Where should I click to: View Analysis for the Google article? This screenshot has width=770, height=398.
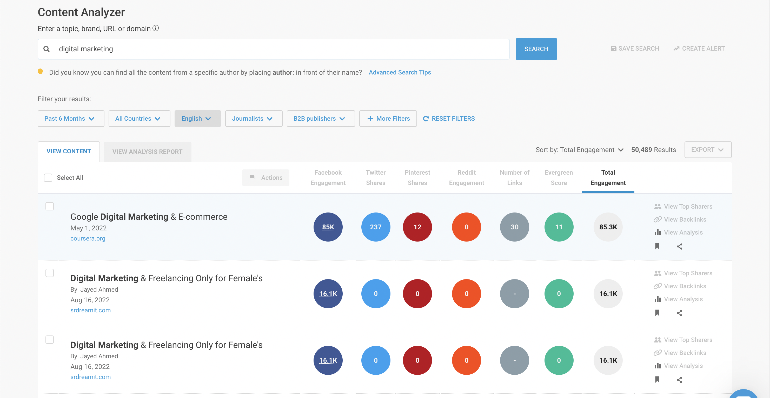click(678, 232)
